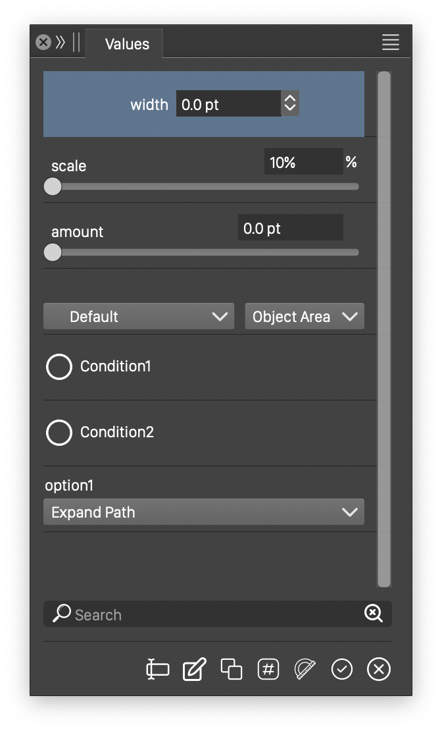The image size is (442, 731).
Task: Click the amount value input field
Action: click(x=290, y=228)
